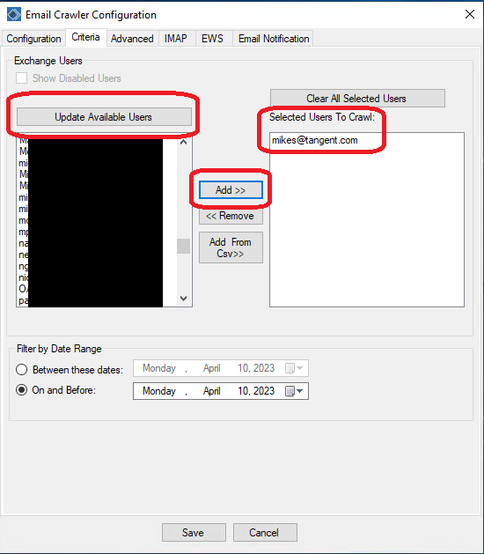Screen dimensions: 484x554
Task: Switch to the Configuration tab
Action: (x=33, y=39)
